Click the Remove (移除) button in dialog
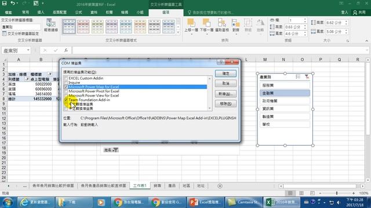This screenshot has width=371, height=208. [x=225, y=103]
